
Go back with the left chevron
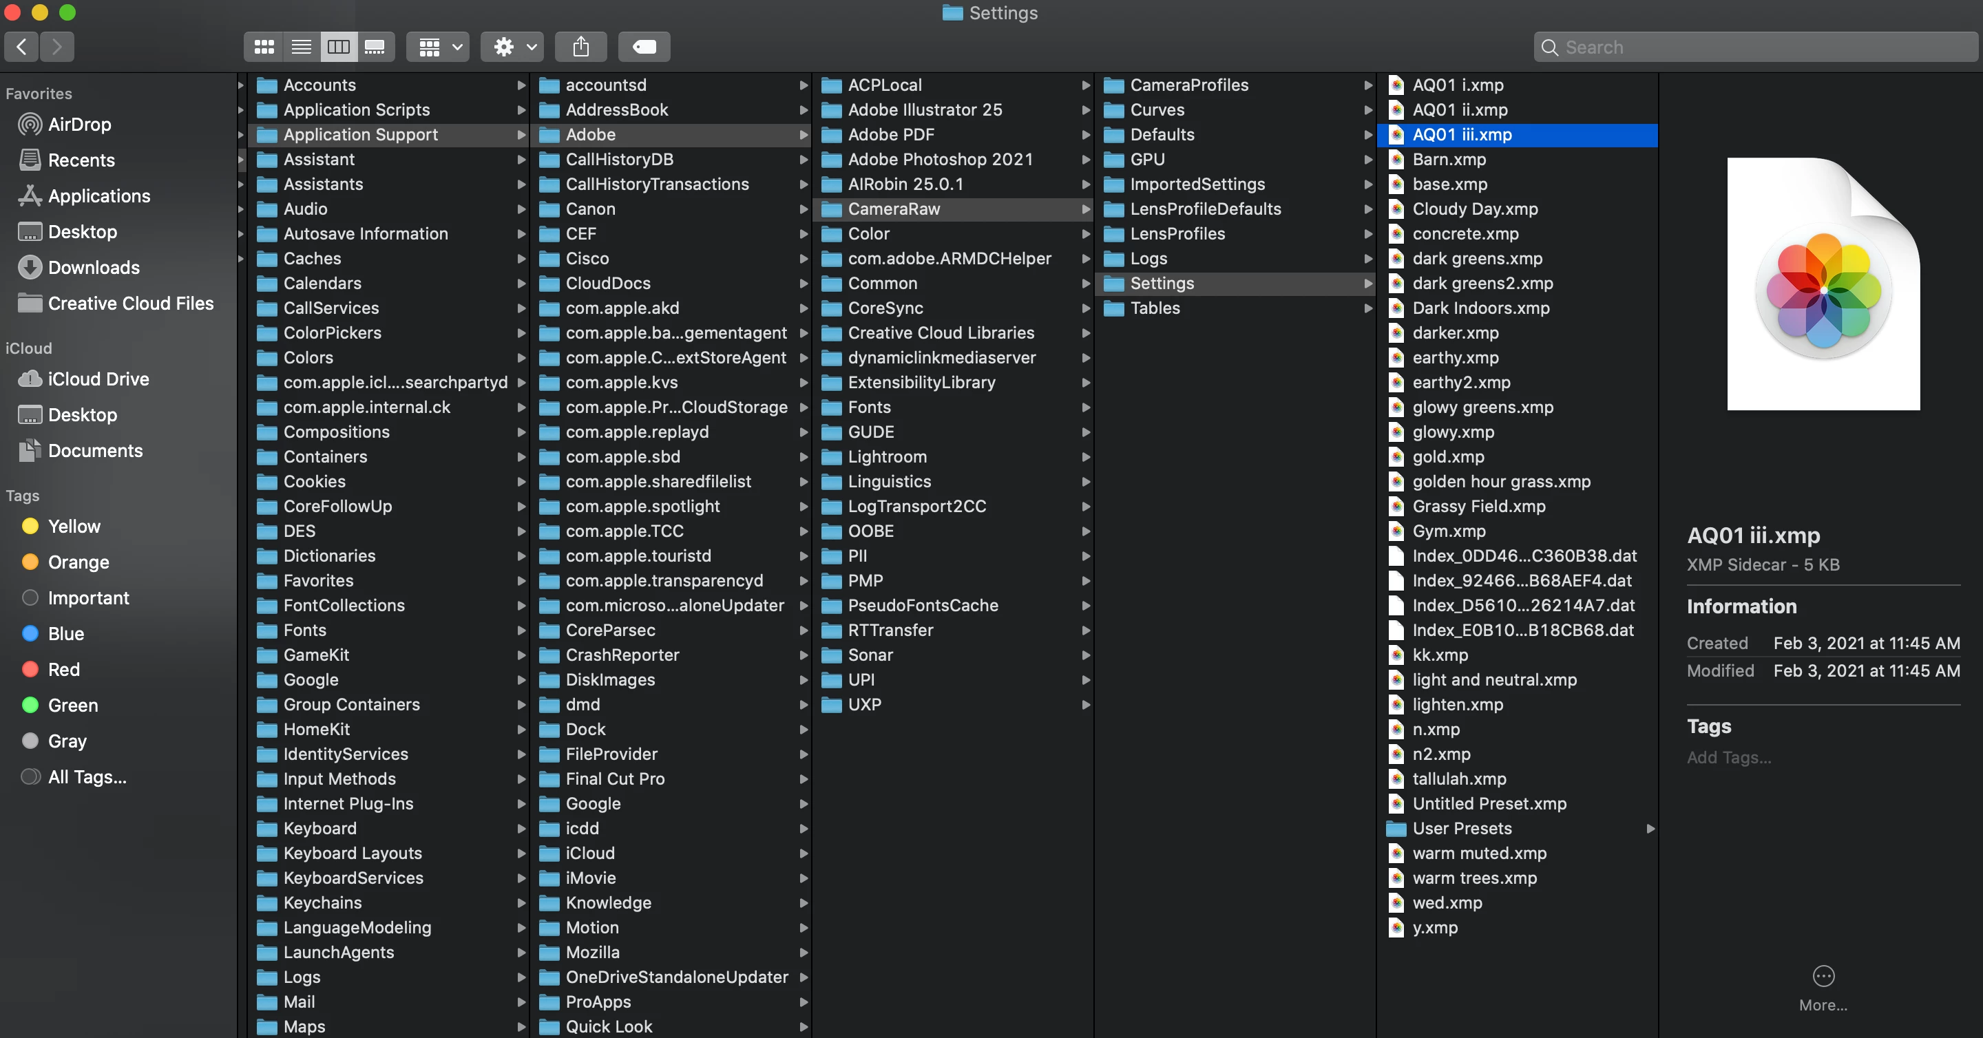[22, 47]
